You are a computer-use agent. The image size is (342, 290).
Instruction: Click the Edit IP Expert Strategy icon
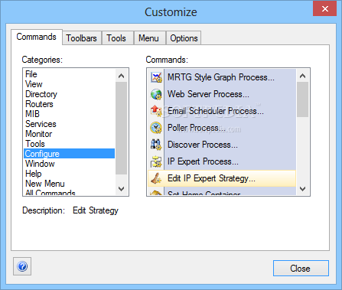tap(156, 178)
